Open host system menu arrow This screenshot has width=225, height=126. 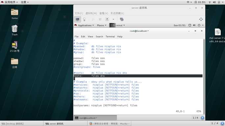[x=223, y=2]
